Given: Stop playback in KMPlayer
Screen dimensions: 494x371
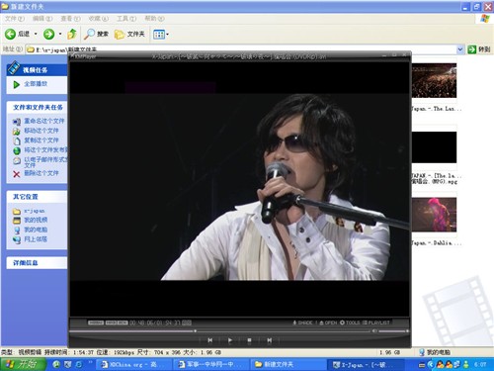Looking at the screenshot, I should tap(249, 340).
